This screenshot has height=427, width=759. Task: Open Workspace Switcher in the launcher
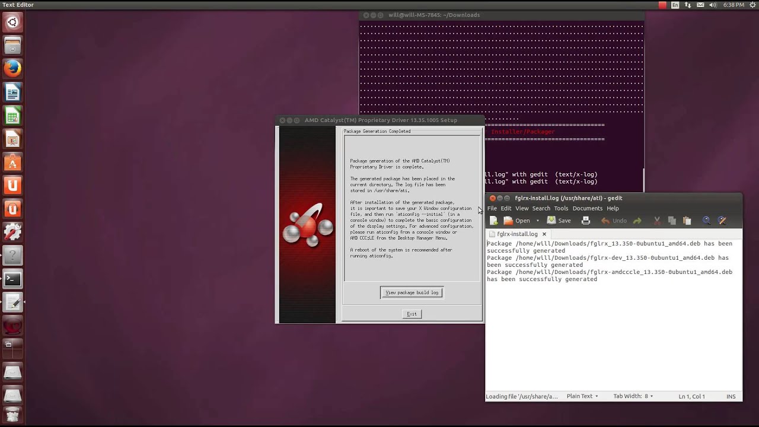pyautogui.click(x=12, y=349)
